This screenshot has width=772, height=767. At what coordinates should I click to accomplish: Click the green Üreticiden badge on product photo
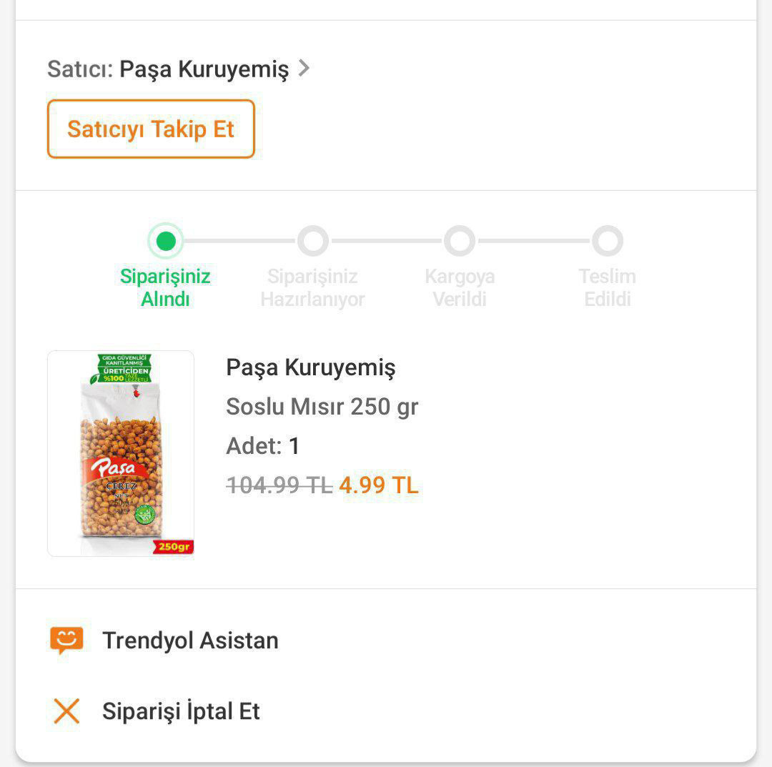click(x=120, y=368)
